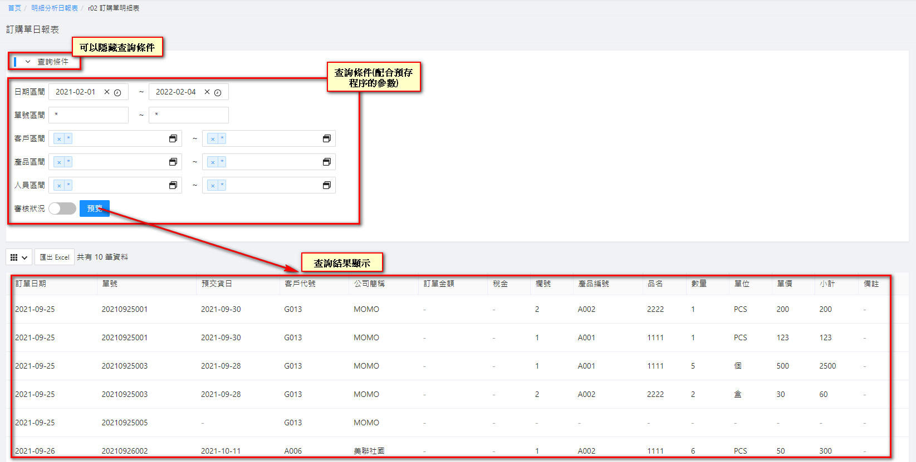Click the 小計 column header
The width and height of the screenshot is (916, 462).
827,284
